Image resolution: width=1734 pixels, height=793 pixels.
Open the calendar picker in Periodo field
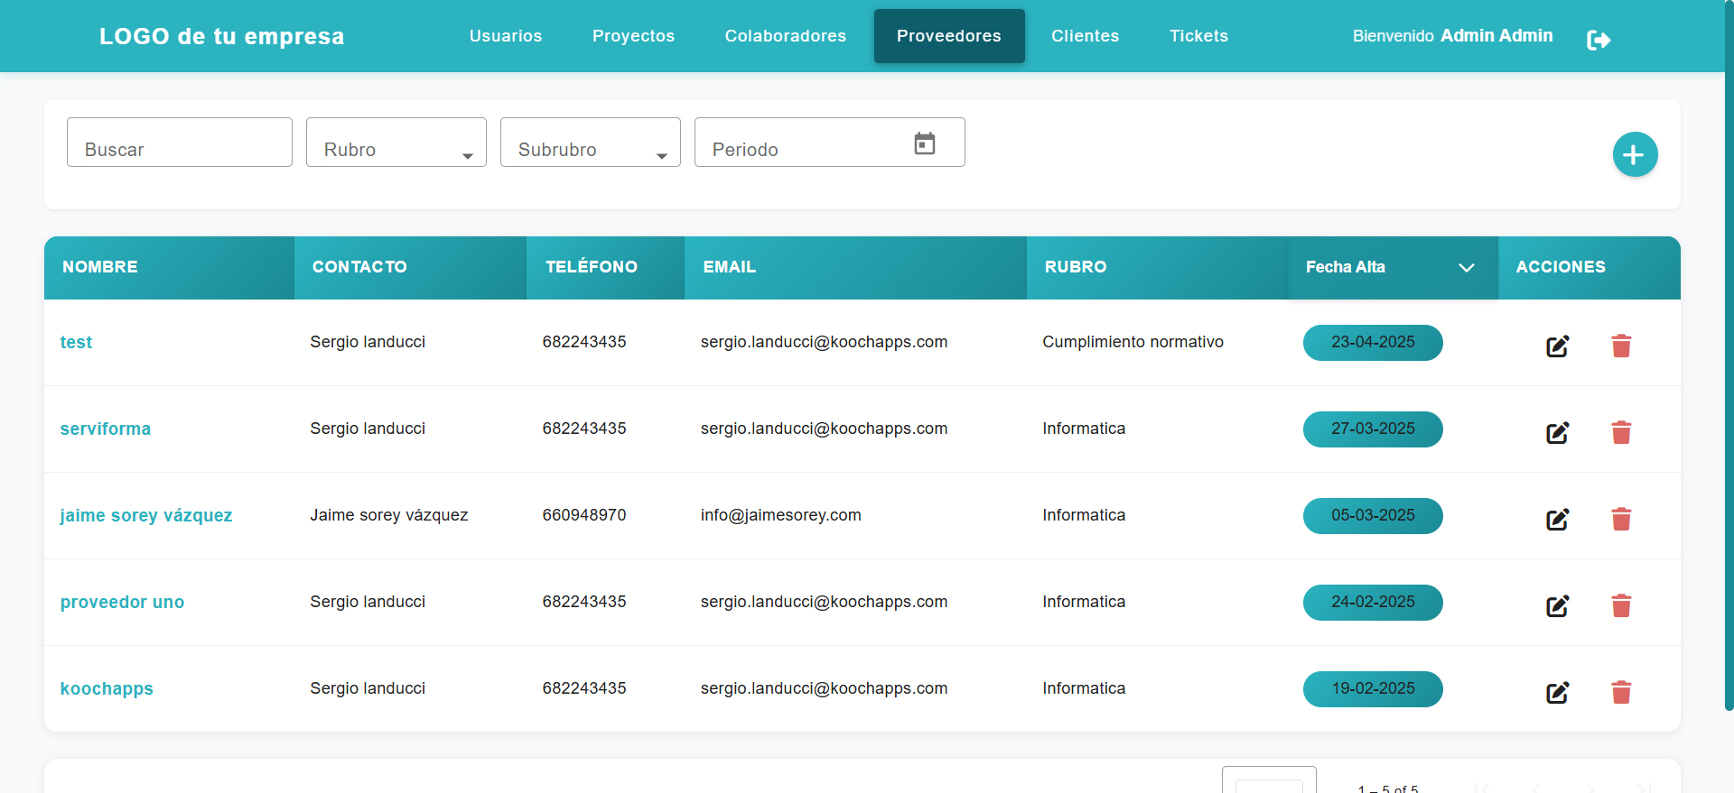click(x=924, y=143)
